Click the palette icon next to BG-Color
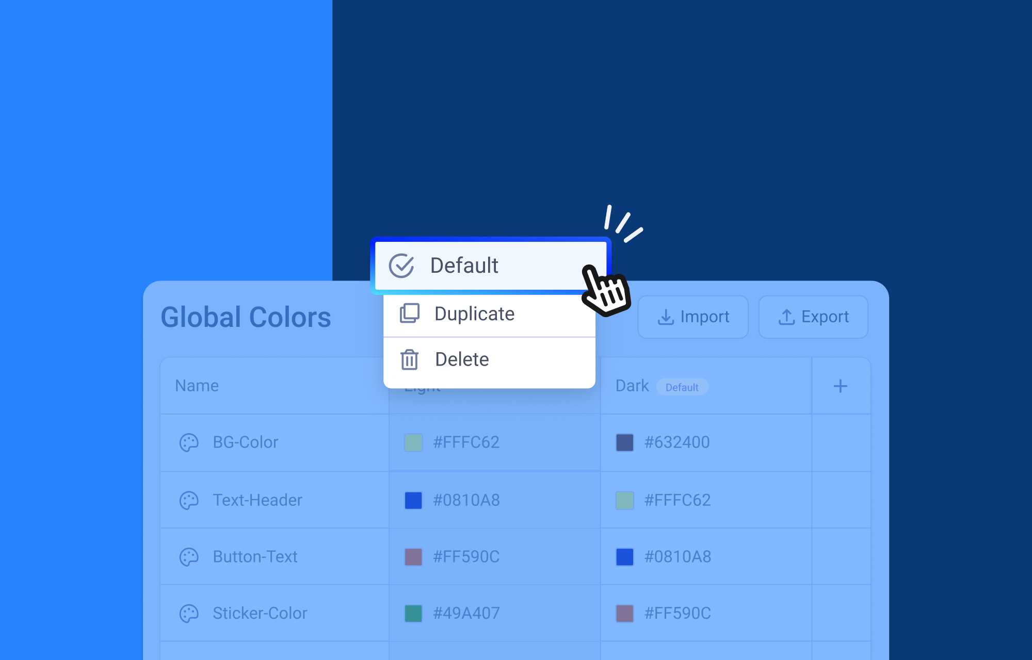The width and height of the screenshot is (1032, 660). coord(189,442)
